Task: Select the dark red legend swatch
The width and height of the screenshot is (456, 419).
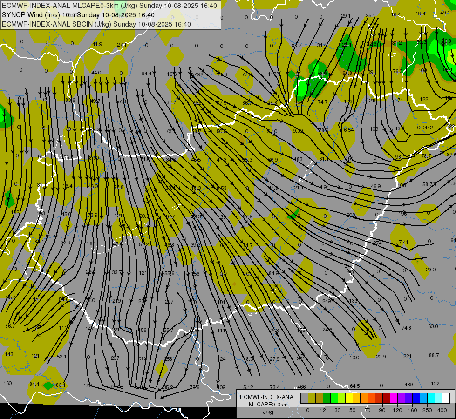Action: click(x=386, y=398)
